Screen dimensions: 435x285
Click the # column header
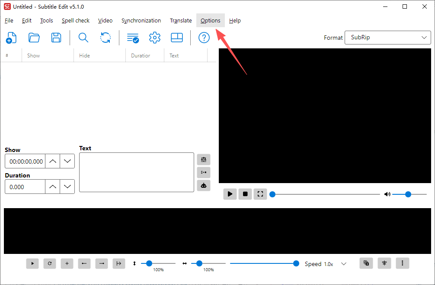pos(11,55)
